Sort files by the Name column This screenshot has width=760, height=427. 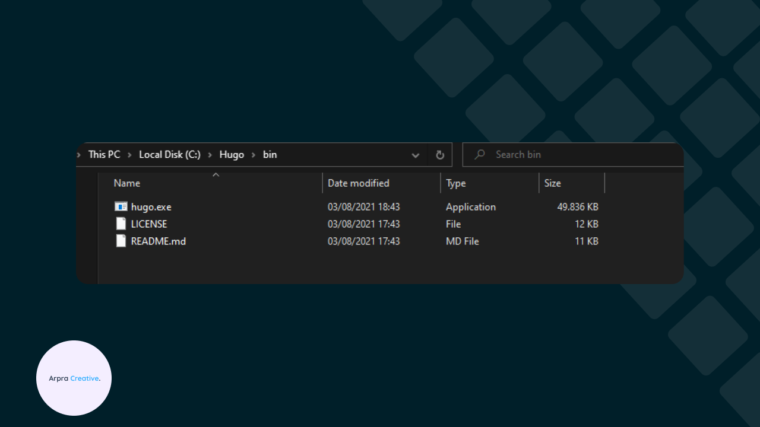127,183
